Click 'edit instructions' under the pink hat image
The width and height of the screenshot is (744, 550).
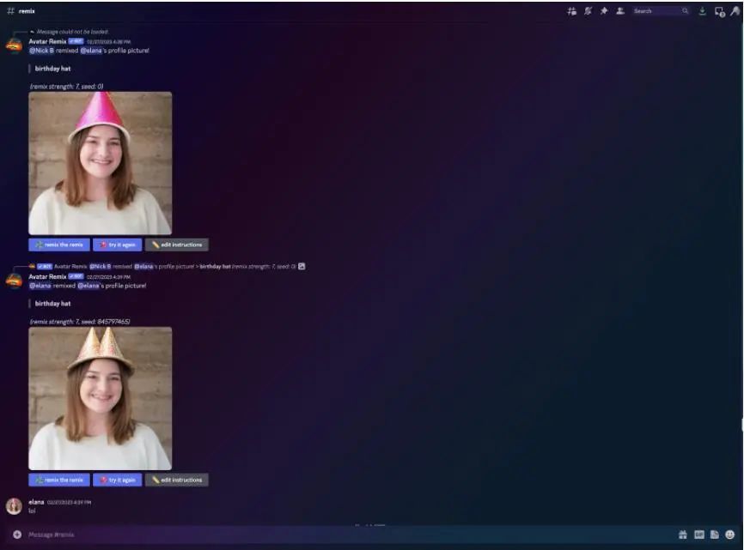pyautogui.click(x=177, y=245)
